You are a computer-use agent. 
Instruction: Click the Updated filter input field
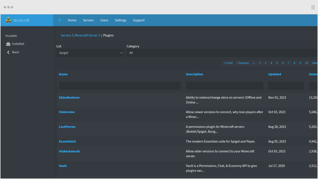pos(286,86)
